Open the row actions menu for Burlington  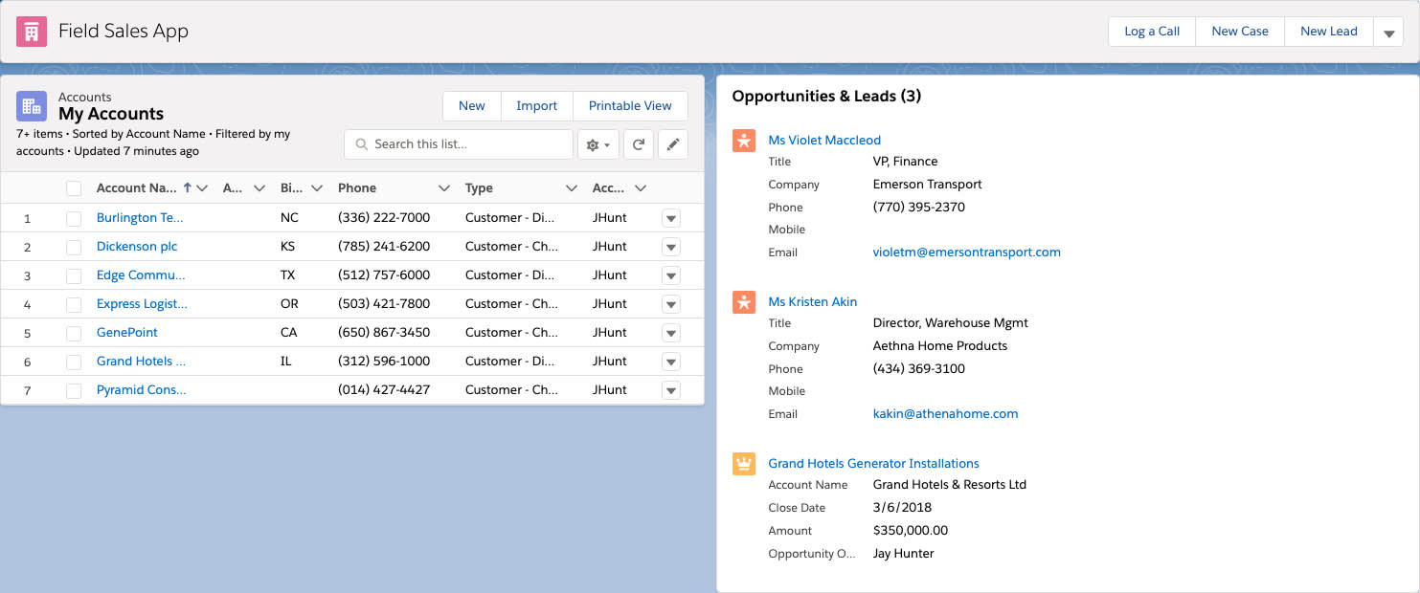click(671, 218)
